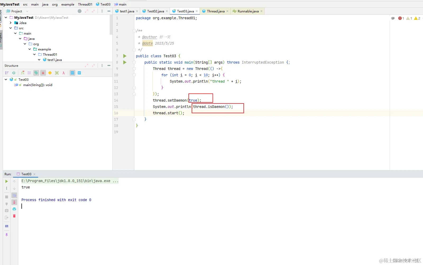The width and height of the screenshot is (423, 265).
Task: Open Project panel options menu
Action: coord(102,11)
